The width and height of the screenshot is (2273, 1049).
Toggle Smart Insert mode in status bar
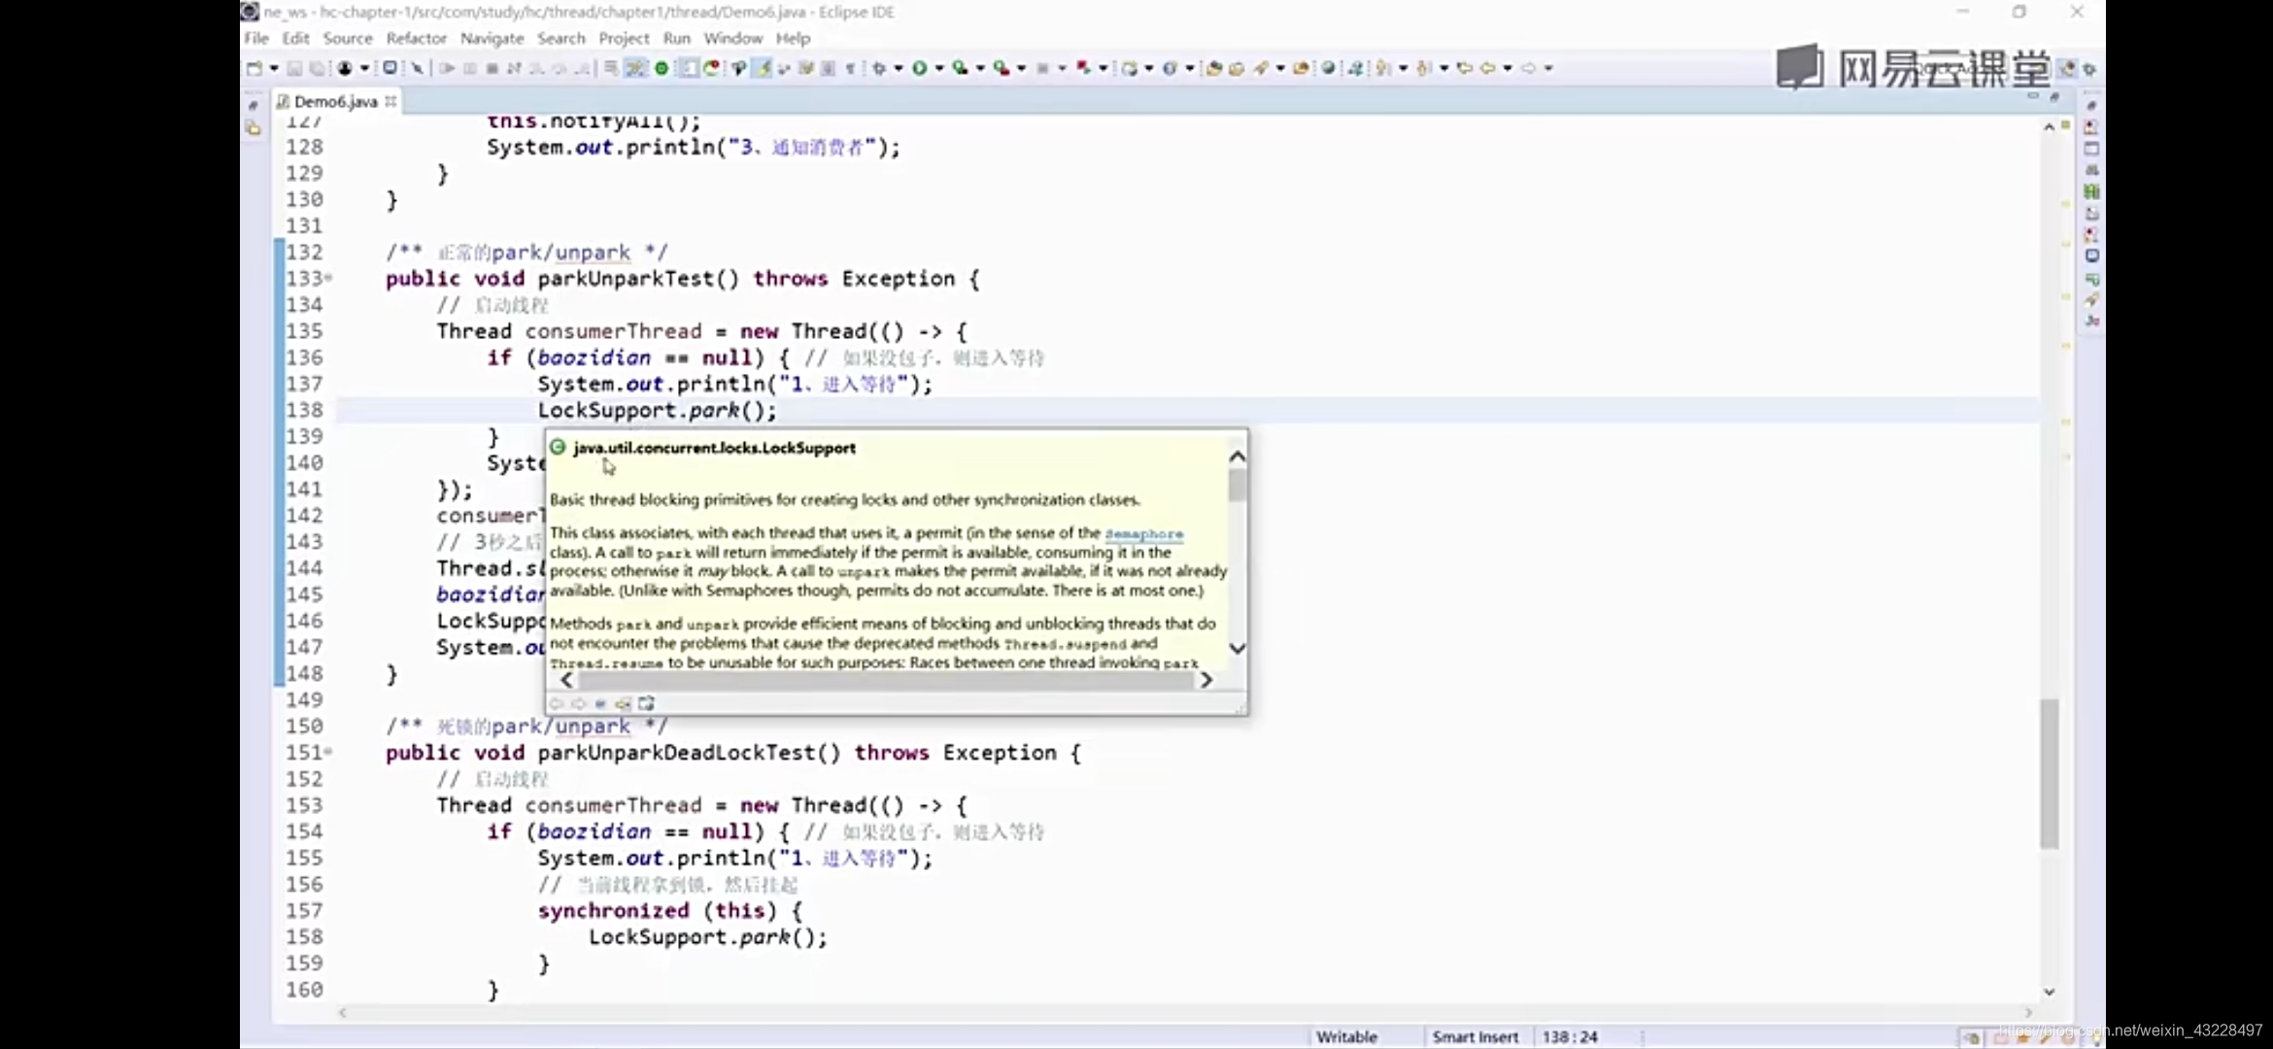tap(1476, 1037)
